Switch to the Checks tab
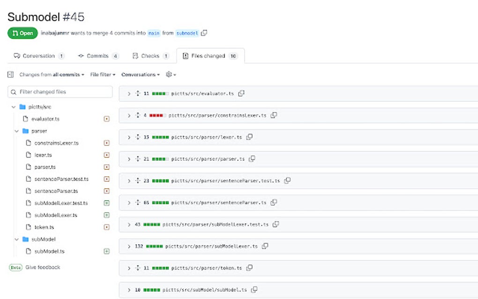The width and height of the screenshot is (478, 299). (x=150, y=56)
